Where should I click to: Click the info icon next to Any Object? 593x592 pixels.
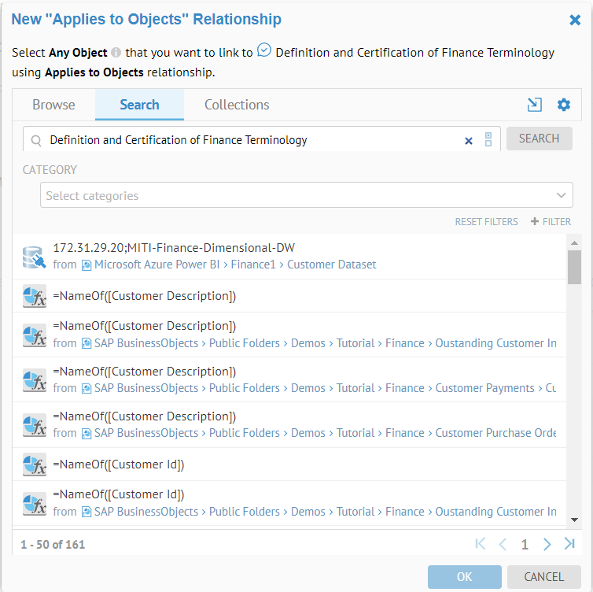click(116, 54)
